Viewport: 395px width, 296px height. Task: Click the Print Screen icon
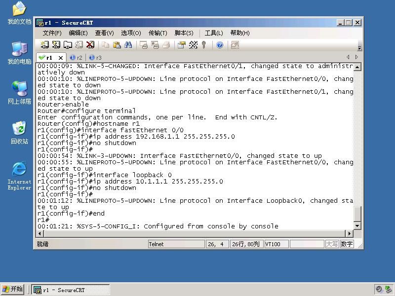(144, 45)
